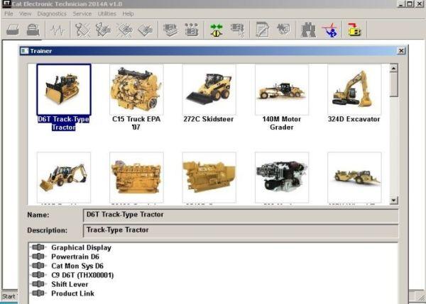Open the Utilities menu

click(x=106, y=14)
